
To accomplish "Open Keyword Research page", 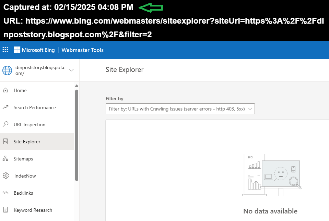I will (x=33, y=210).
